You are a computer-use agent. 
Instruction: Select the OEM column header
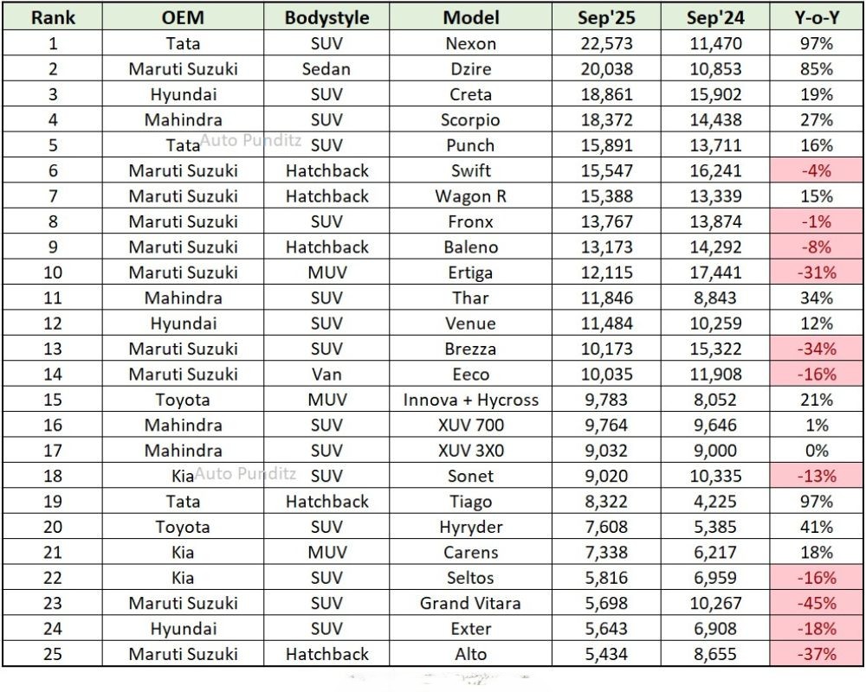pos(183,17)
